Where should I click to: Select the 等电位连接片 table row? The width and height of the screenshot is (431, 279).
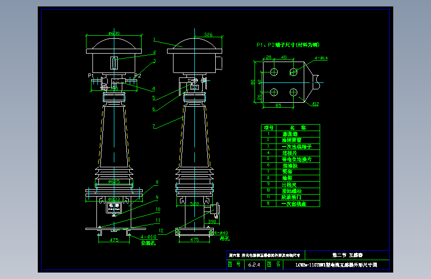(x=290, y=159)
